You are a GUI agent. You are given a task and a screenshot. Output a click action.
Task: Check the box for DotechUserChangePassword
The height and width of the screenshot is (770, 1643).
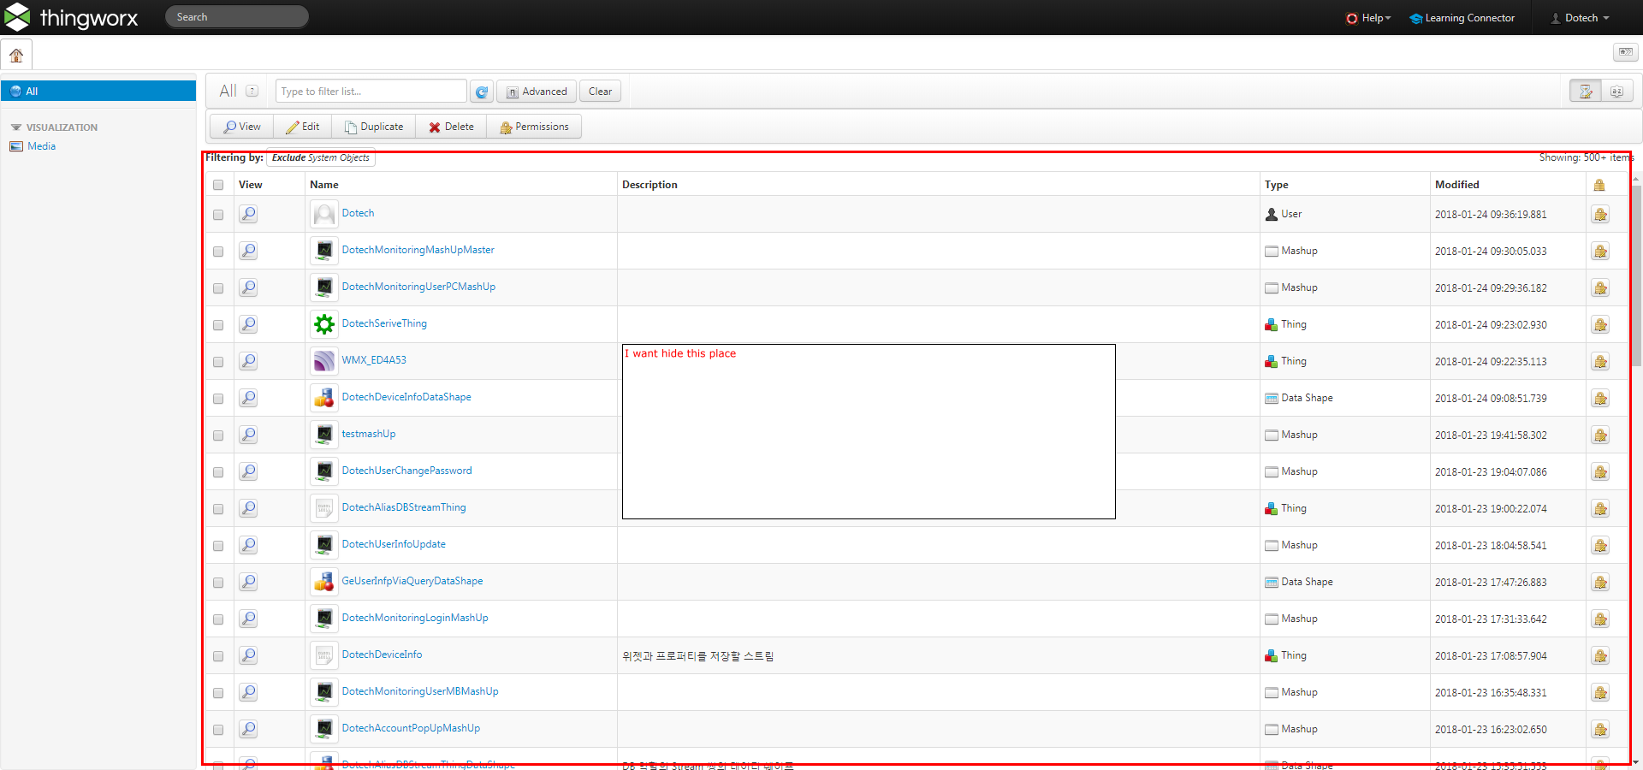(x=218, y=472)
